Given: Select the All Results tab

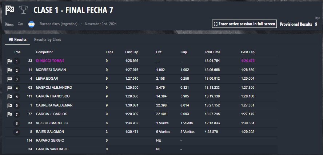Looking at the screenshot, I should coord(17,39).
